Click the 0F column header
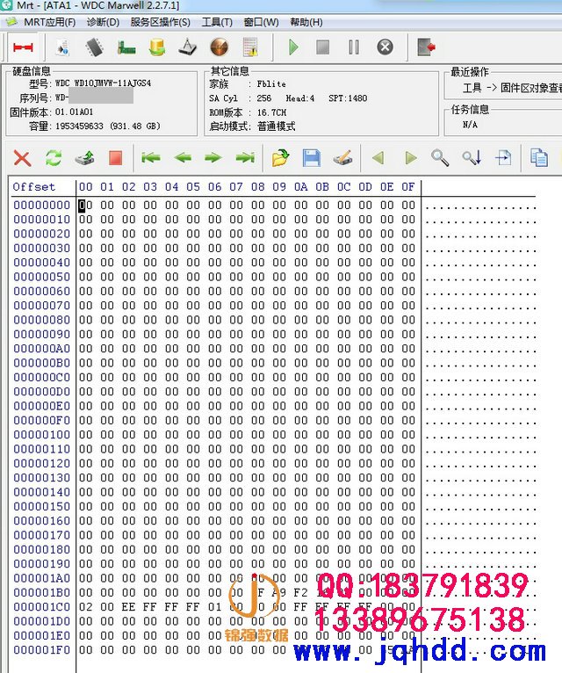562x673 pixels. click(408, 187)
